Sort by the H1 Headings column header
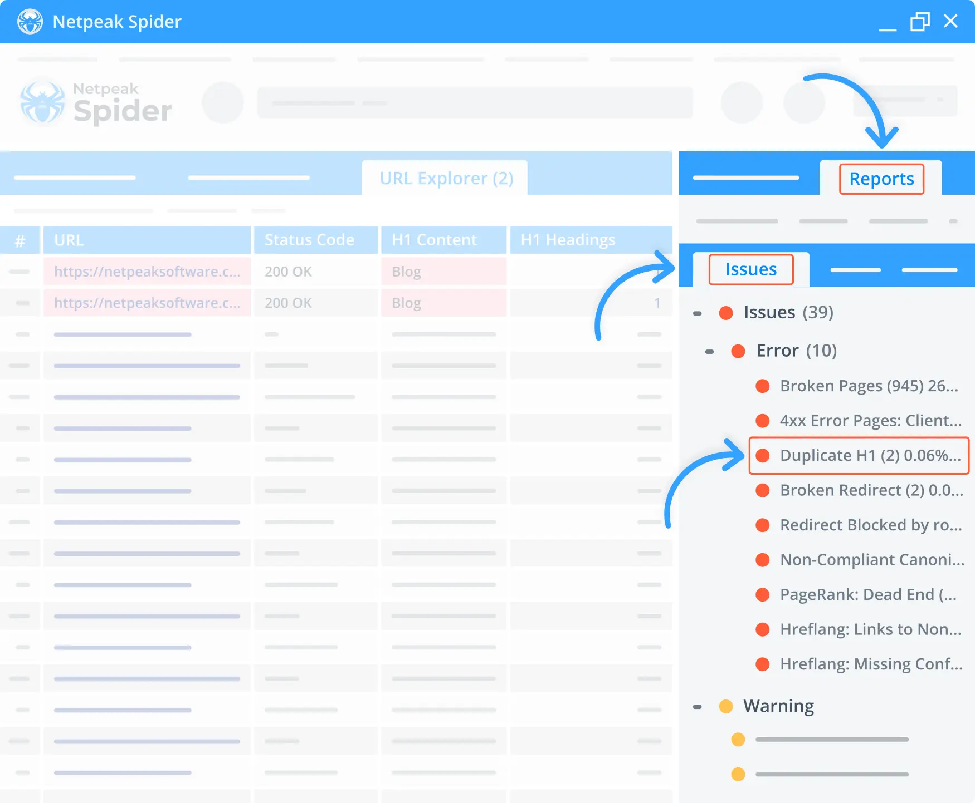Screen dimensions: 975x803 coord(591,240)
